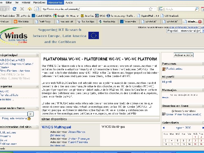
Task: Open the CLAVE DIGITAL bookmark
Action: tap(42, 16)
